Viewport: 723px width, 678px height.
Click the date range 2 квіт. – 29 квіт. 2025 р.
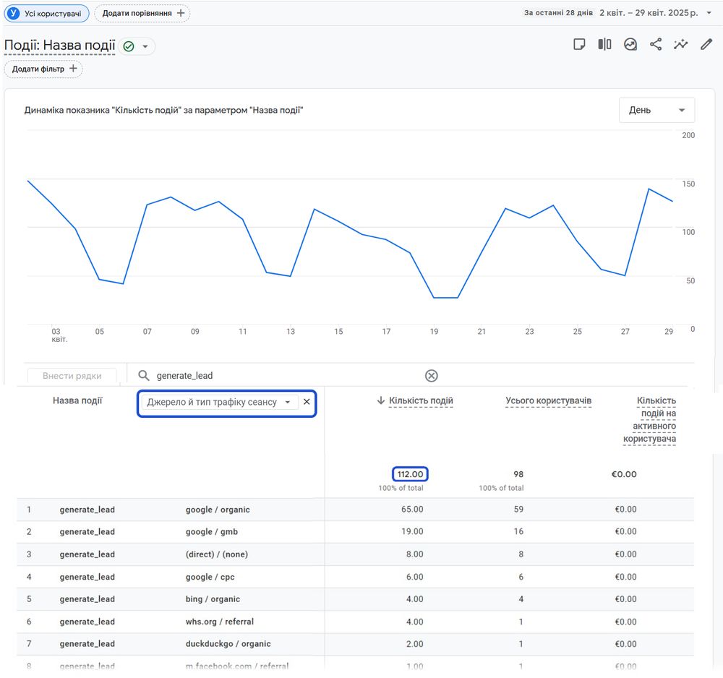coord(649,13)
